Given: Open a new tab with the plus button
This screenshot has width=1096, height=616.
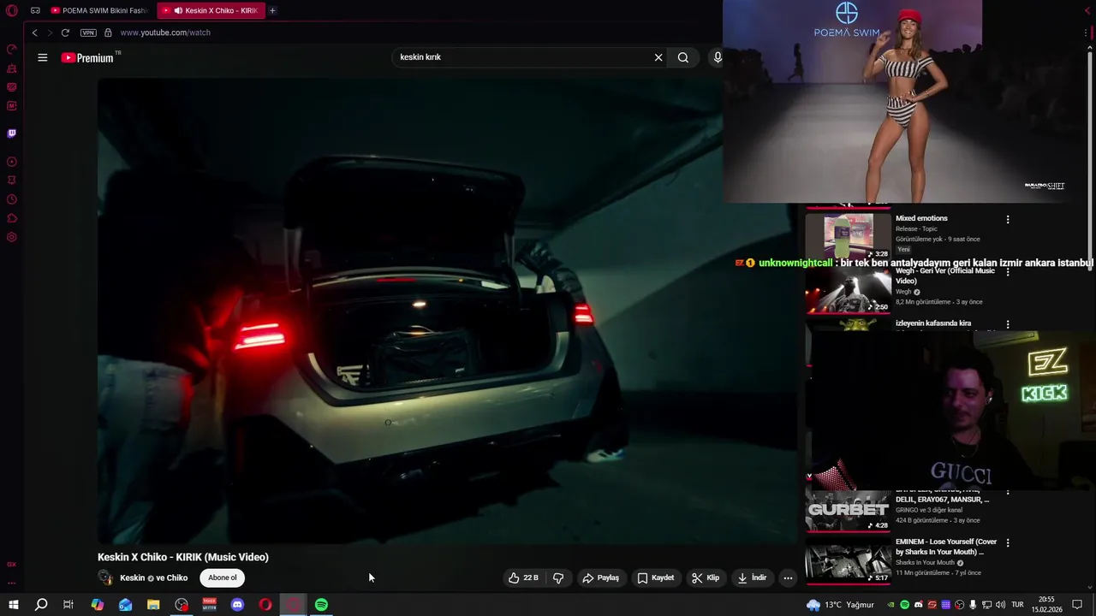Looking at the screenshot, I should pos(272,10).
